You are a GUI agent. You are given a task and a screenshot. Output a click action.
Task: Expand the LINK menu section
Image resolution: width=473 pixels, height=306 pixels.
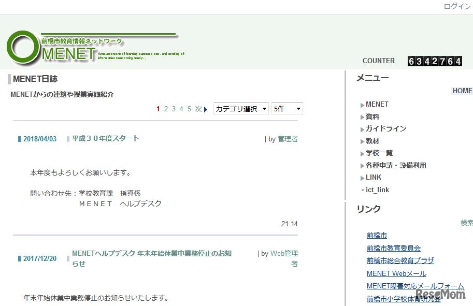click(373, 177)
